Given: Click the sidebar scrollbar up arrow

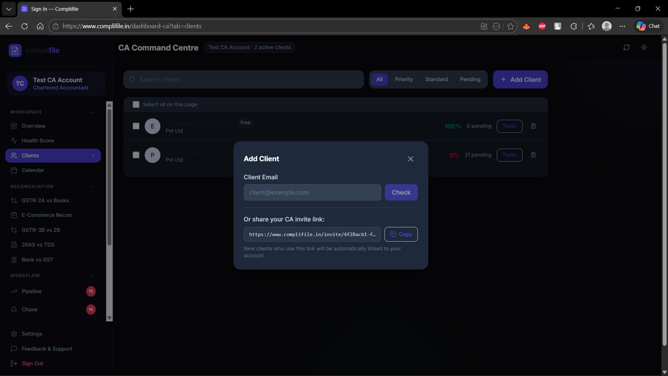Looking at the screenshot, I should (109, 105).
